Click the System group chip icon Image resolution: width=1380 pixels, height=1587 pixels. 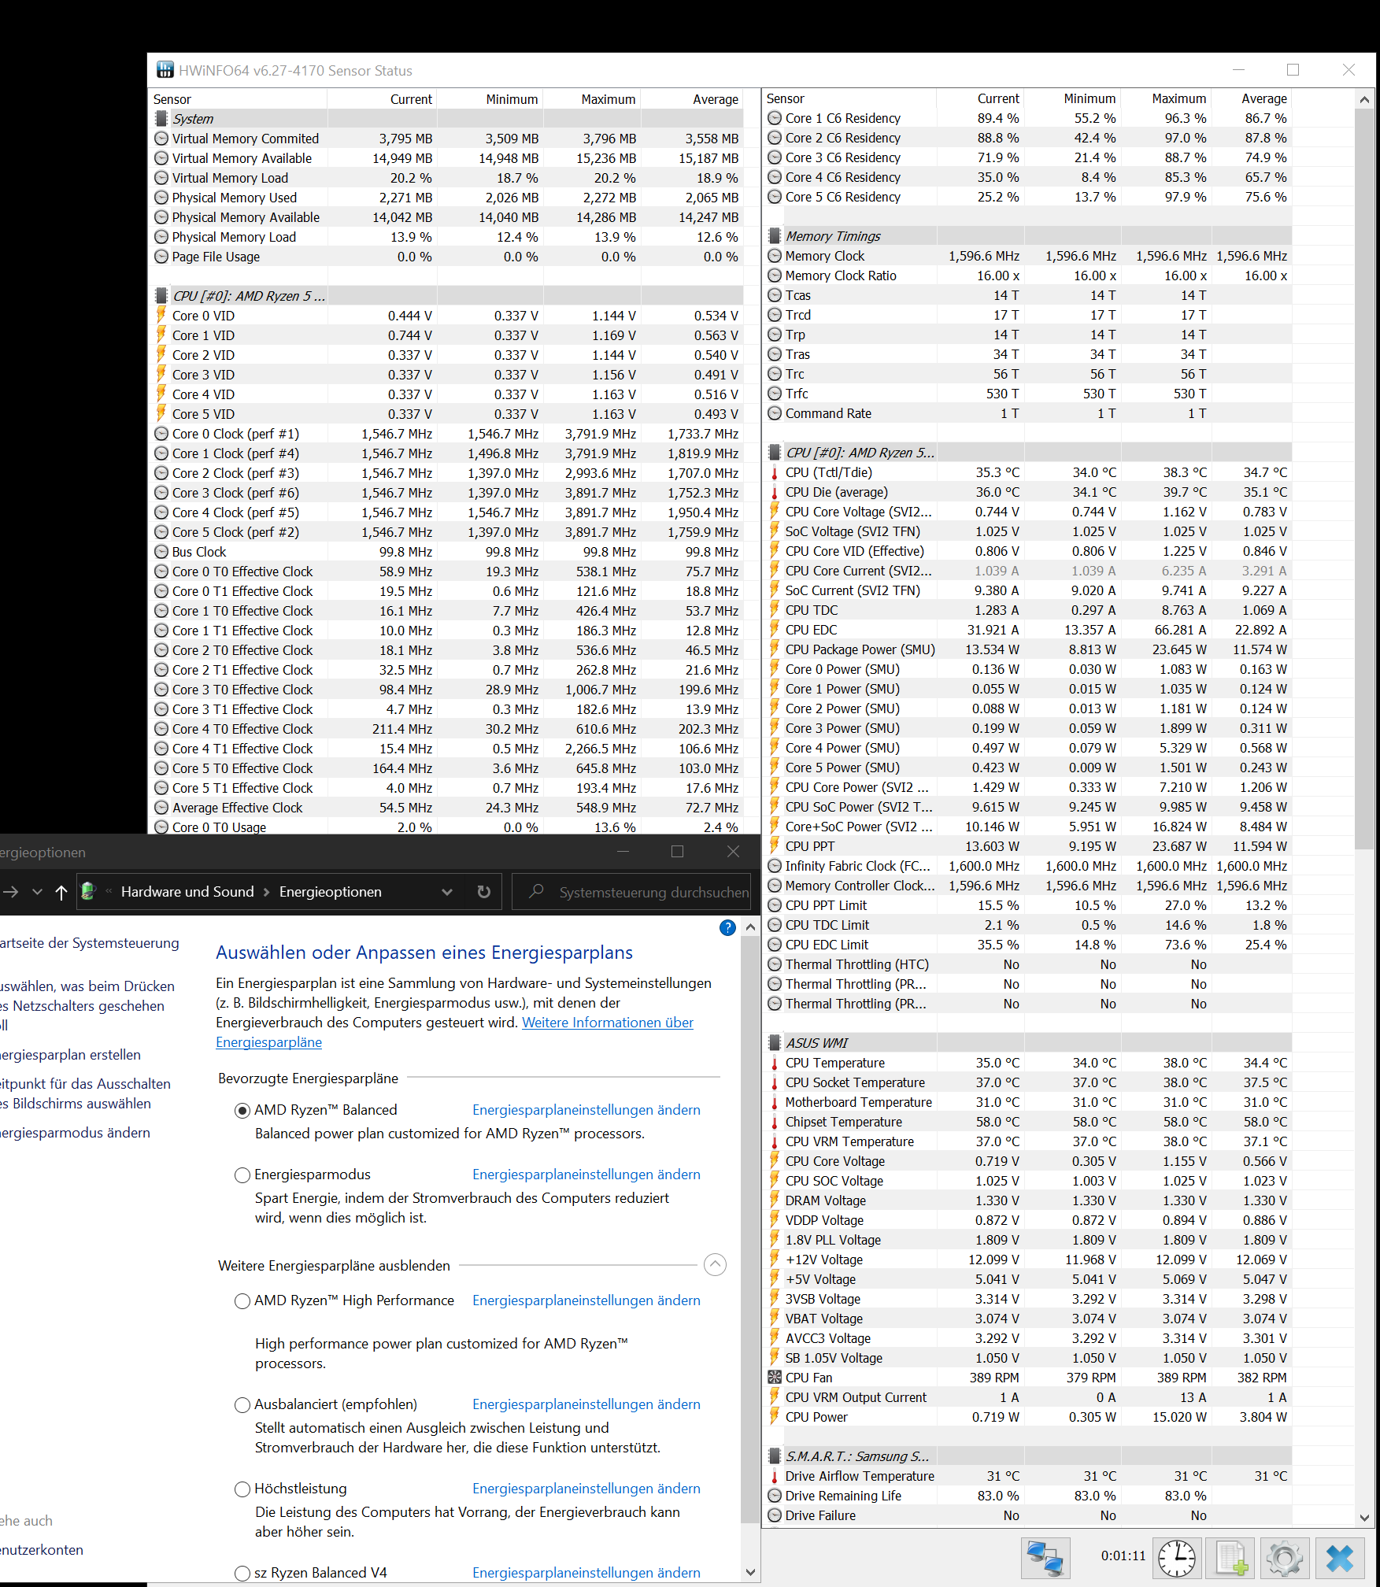click(x=161, y=118)
